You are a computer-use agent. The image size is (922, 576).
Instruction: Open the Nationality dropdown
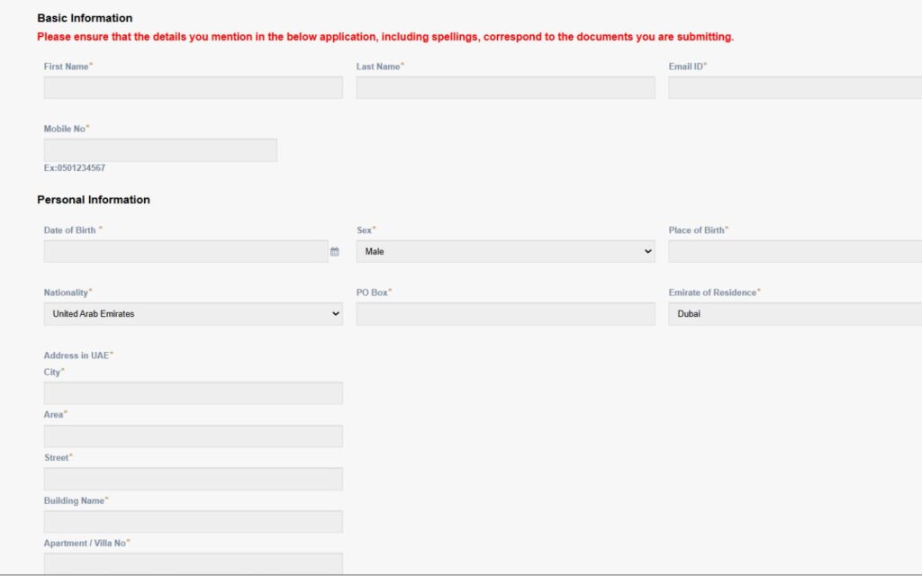(x=193, y=313)
